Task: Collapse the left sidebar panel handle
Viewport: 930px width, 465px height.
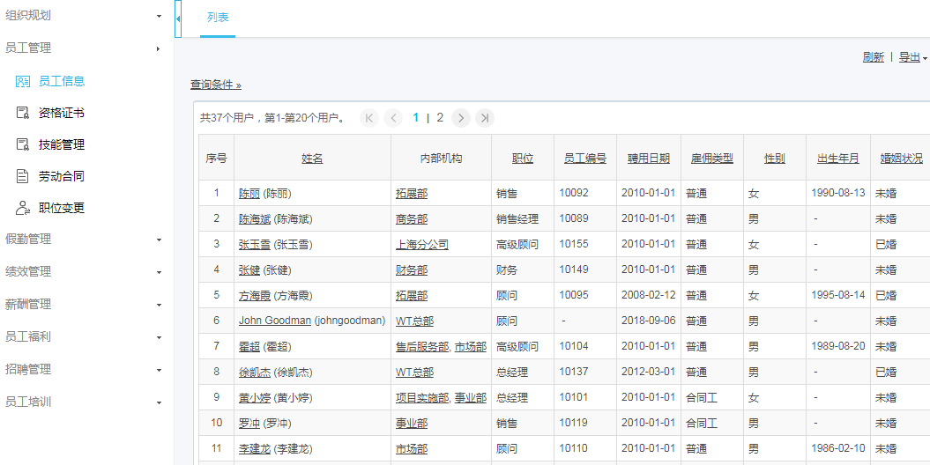Action: 178,18
